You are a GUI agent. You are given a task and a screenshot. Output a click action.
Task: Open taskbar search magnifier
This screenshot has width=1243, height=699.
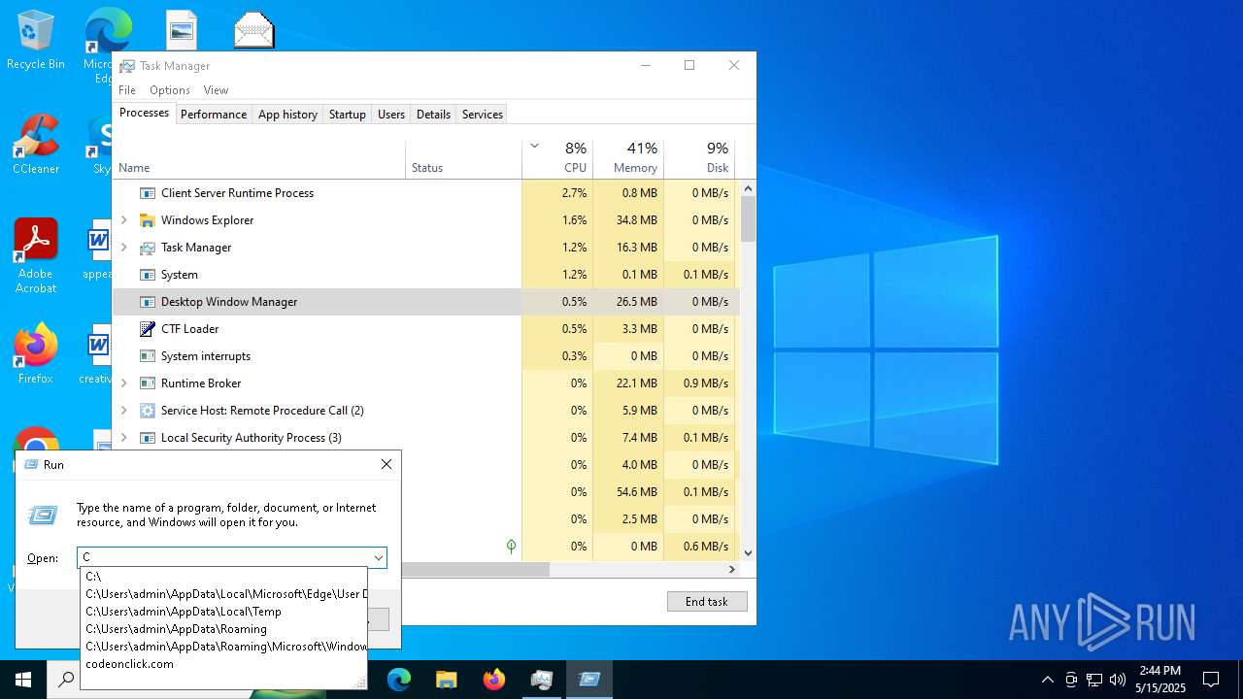66,680
